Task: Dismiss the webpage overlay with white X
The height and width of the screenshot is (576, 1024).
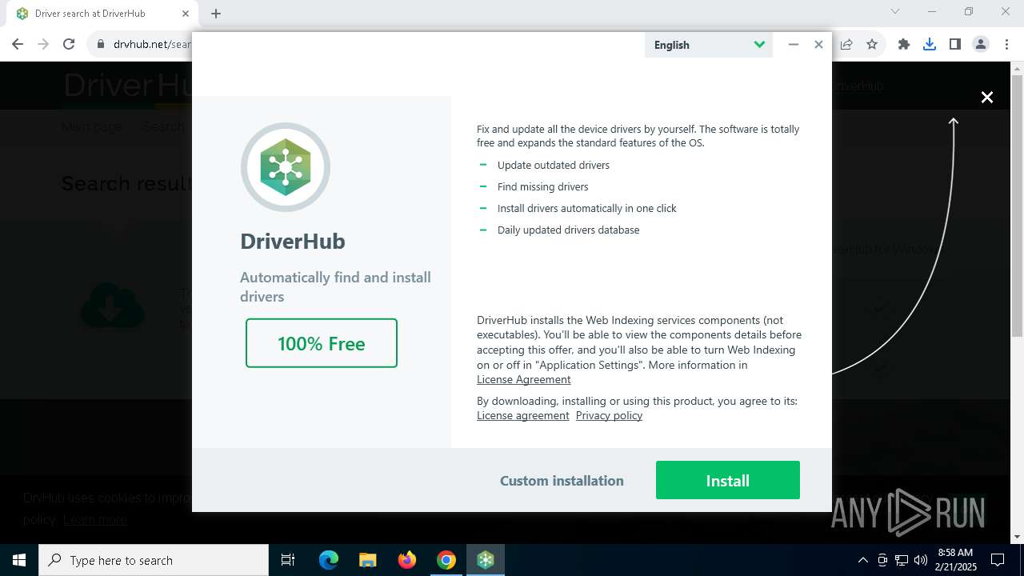Action: pyautogui.click(x=987, y=97)
